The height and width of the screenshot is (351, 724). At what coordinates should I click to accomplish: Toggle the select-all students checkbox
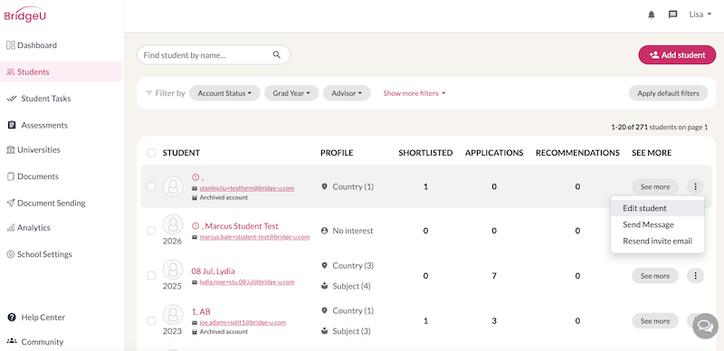pos(151,152)
